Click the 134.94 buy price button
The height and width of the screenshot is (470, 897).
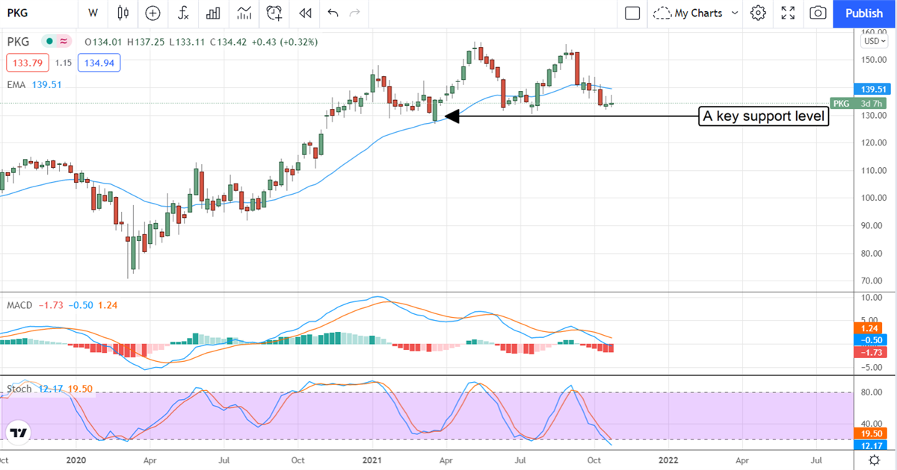[x=98, y=63]
